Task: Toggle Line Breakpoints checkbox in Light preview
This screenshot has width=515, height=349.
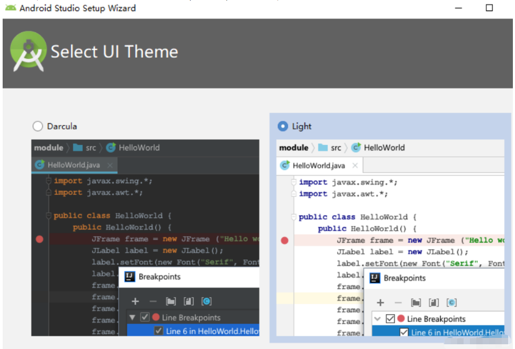Action: tap(390, 319)
